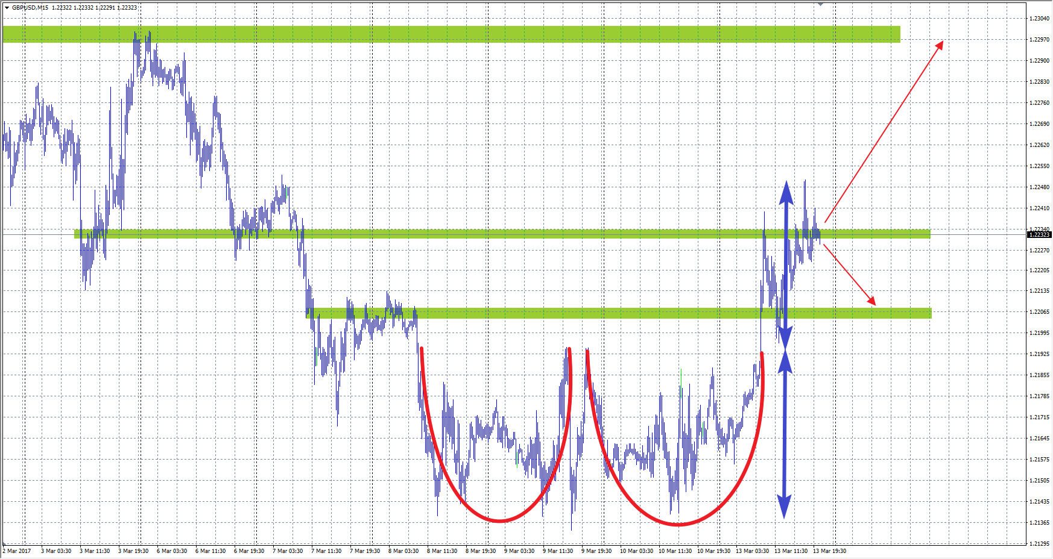
Task: Click the 1.22970 price axis label
Action: click(1040, 40)
